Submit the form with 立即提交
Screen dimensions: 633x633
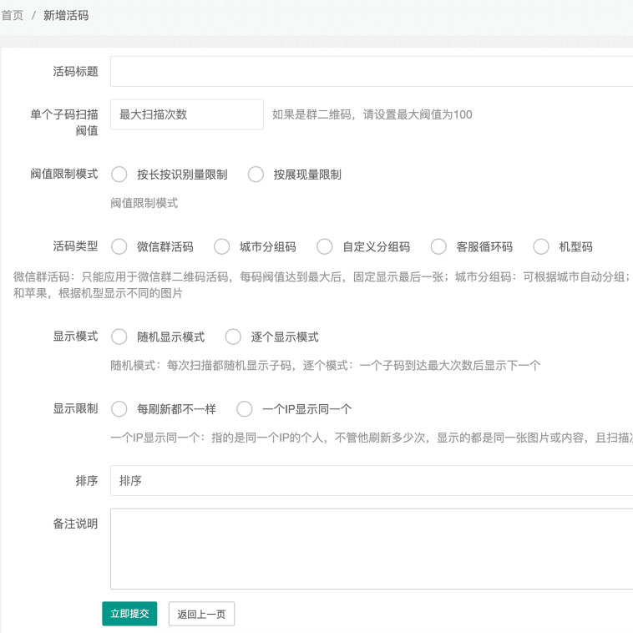[x=129, y=614]
